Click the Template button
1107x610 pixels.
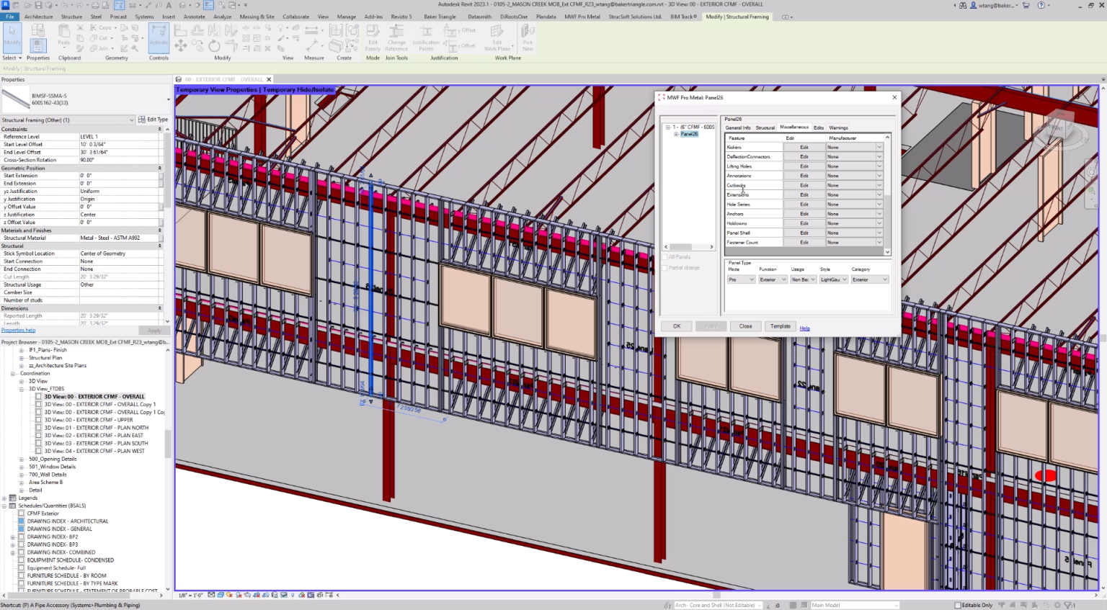(780, 326)
